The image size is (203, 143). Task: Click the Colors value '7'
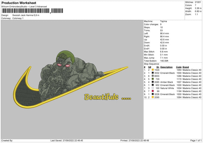coord(195,5)
